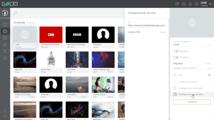Open the chat support icon in sidebar

coord(5,116)
